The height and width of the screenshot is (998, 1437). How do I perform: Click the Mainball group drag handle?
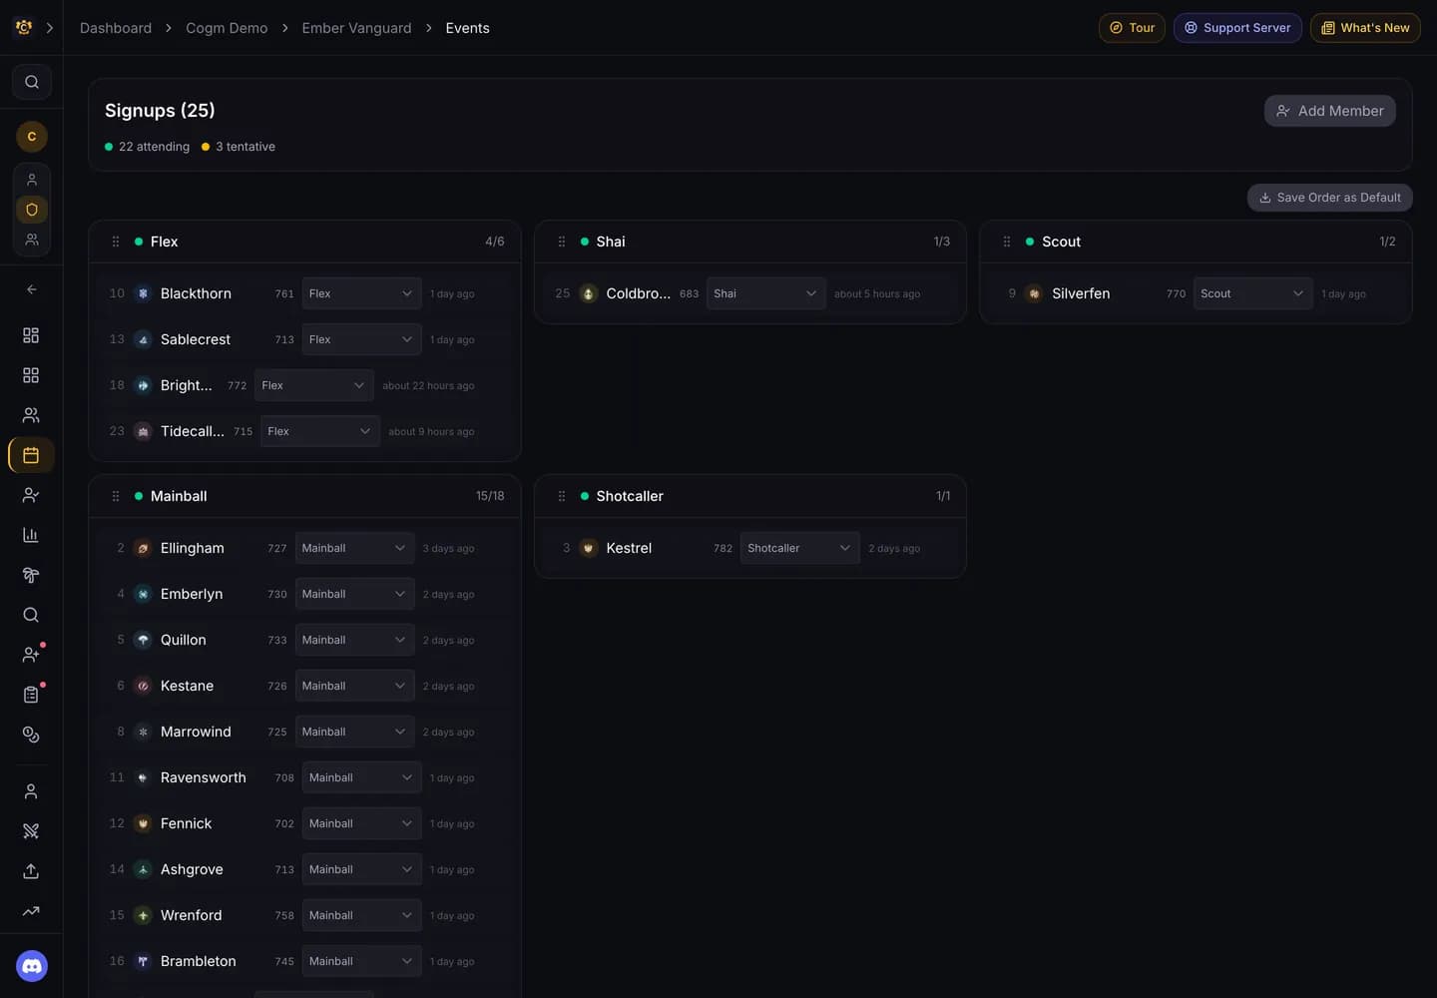click(x=116, y=496)
